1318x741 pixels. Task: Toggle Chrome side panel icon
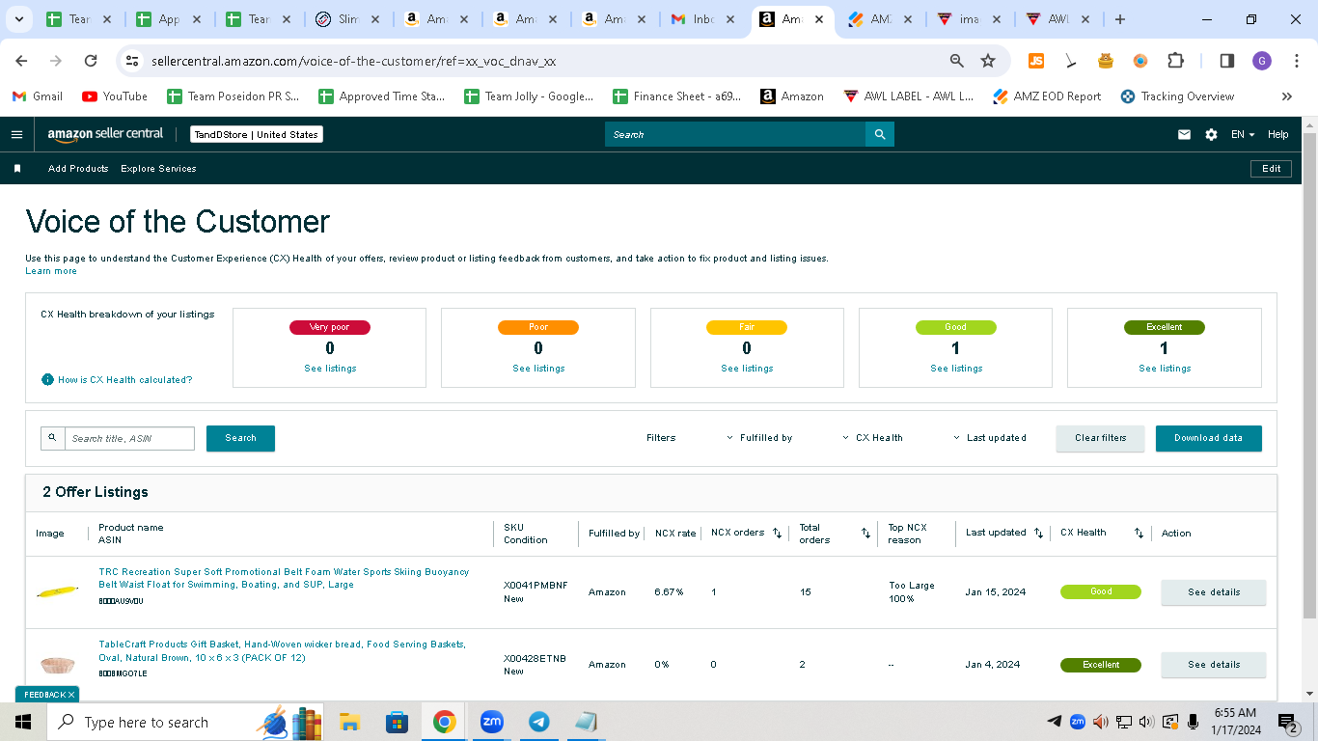(x=1227, y=61)
